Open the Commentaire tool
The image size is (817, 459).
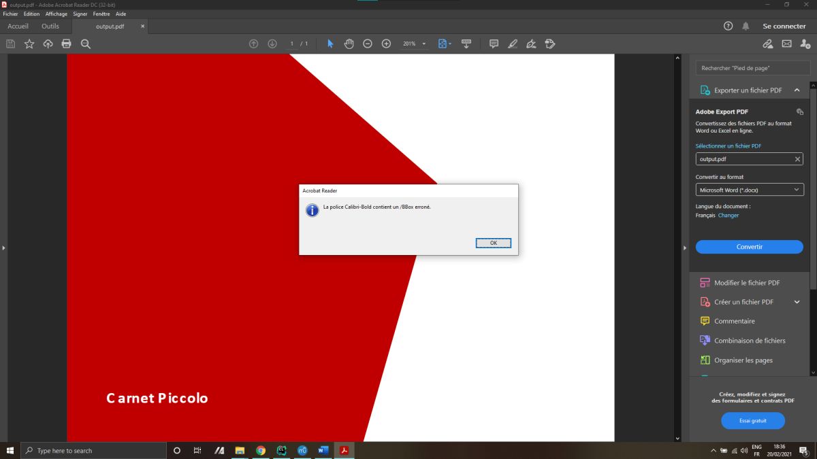click(734, 321)
